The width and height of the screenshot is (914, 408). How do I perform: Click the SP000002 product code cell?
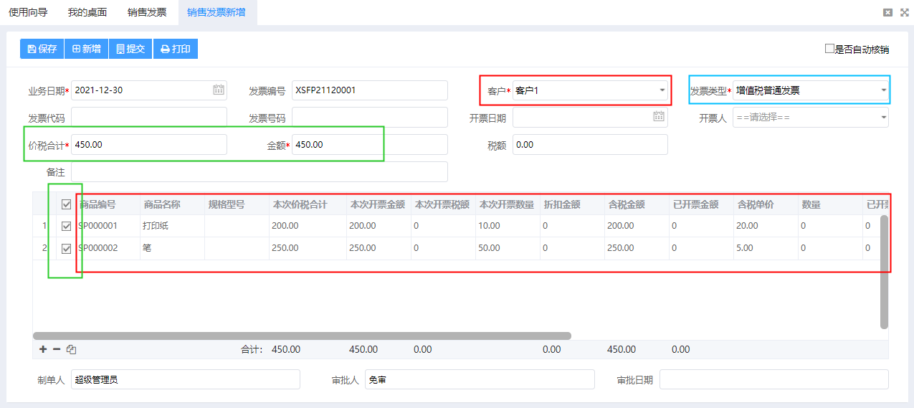click(108, 248)
